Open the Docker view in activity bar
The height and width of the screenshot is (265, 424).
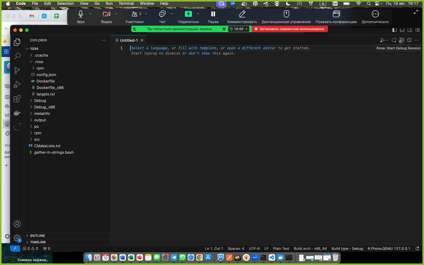click(17, 113)
